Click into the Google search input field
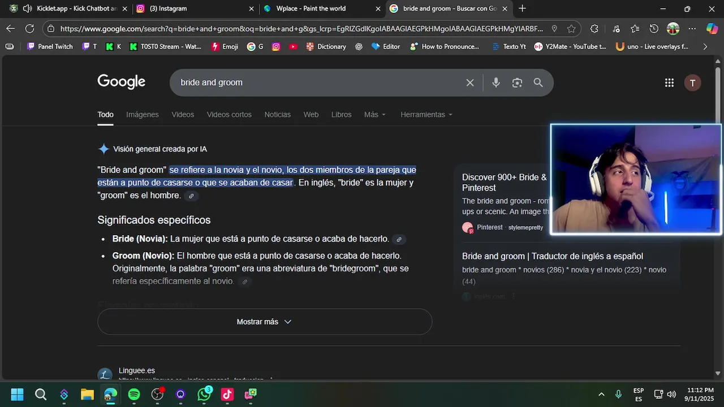This screenshot has height=407, width=724. [317, 83]
